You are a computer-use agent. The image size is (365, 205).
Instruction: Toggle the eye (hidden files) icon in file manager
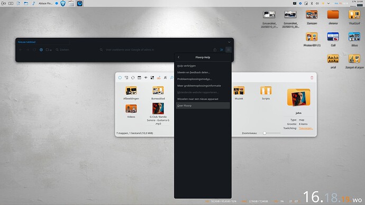coord(145,78)
